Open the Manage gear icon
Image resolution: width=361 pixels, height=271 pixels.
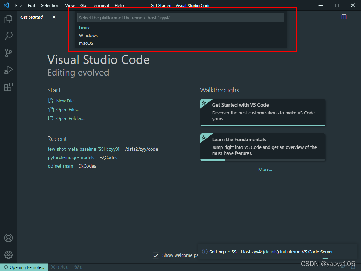8,255
